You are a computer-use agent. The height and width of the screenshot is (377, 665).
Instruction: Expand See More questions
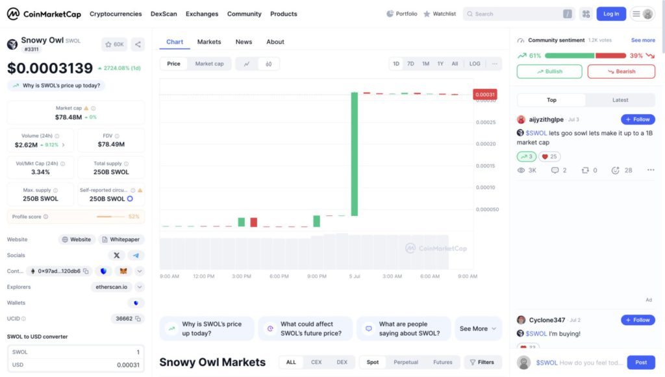pyautogui.click(x=478, y=329)
